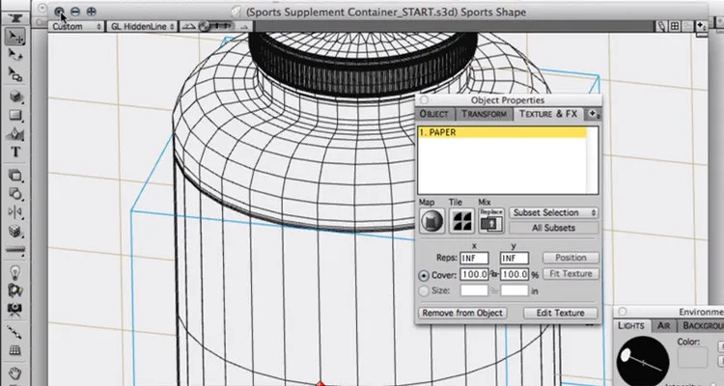724x386 pixels.
Task: Click the Cover x percentage field
Action: (x=474, y=275)
